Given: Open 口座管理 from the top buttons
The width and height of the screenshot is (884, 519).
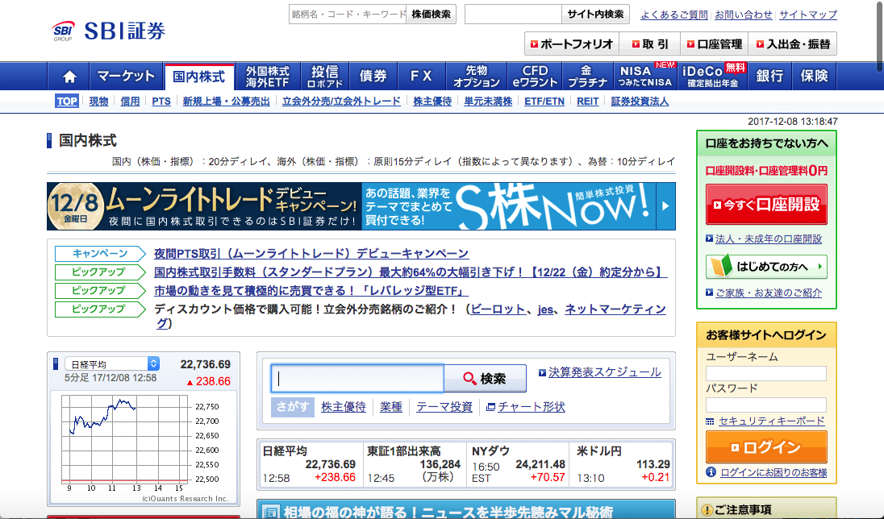Looking at the screenshot, I should pyautogui.click(x=712, y=44).
